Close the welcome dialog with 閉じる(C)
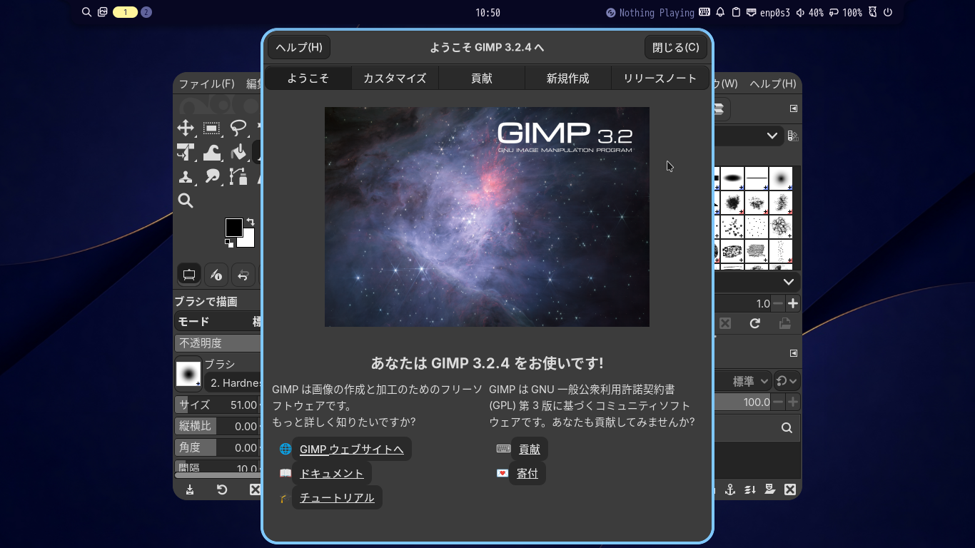975x548 pixels. (x=676, y=47)
